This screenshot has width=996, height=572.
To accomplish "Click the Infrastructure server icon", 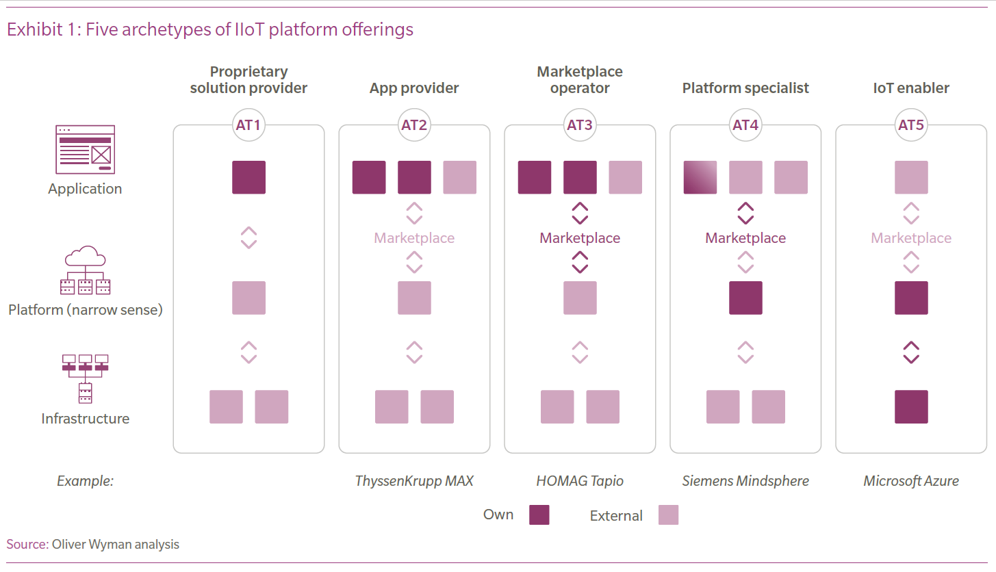I will click(85, 378).
